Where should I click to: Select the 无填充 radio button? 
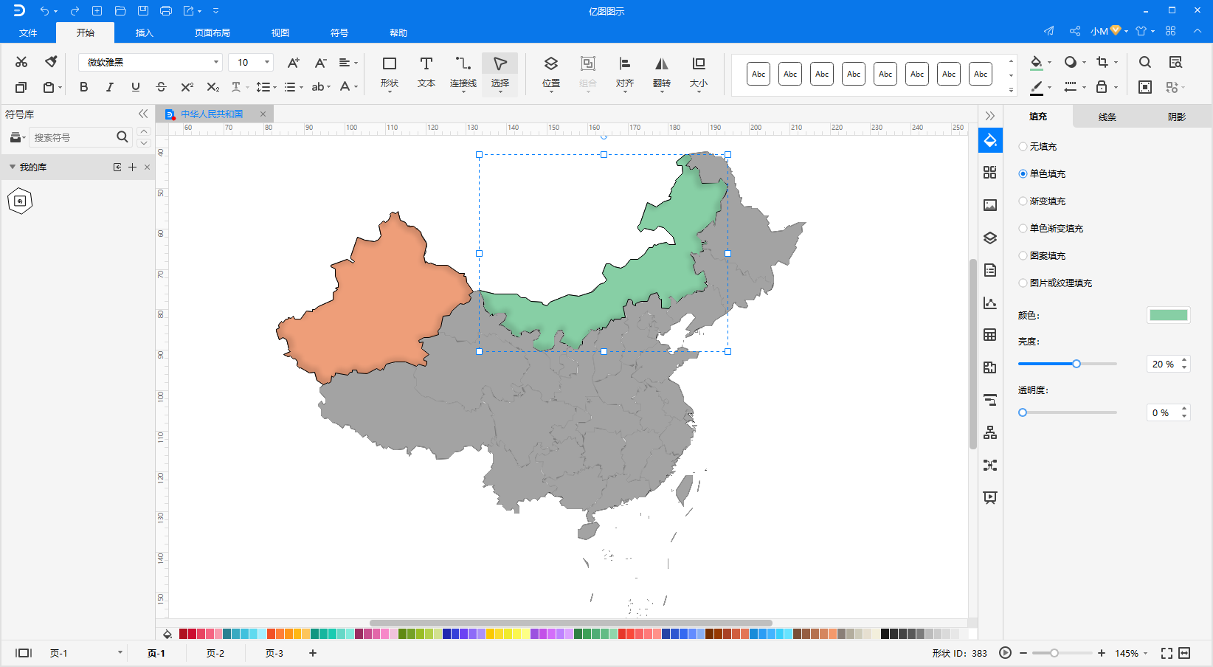point(1023,146)
